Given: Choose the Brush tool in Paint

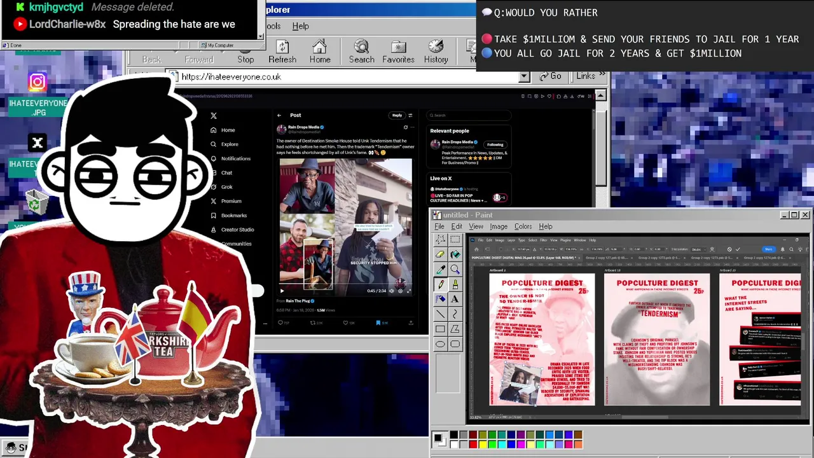Looking at the screenshot, I should point(455,284).
